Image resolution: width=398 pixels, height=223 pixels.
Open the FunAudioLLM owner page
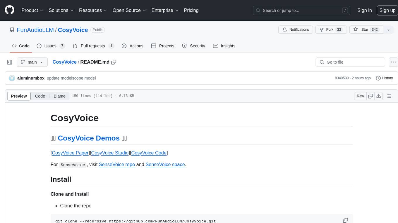(35, 30)
